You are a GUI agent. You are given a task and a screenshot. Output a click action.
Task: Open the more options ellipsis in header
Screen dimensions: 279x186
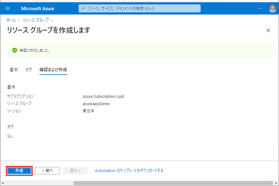pos(260,9)
